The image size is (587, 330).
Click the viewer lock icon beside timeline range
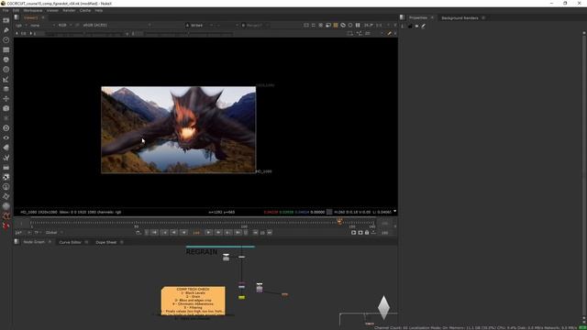367,233
